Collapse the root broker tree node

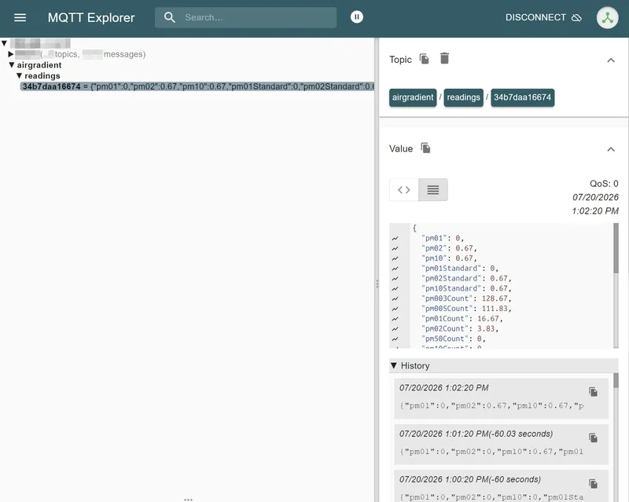(4, 43)
